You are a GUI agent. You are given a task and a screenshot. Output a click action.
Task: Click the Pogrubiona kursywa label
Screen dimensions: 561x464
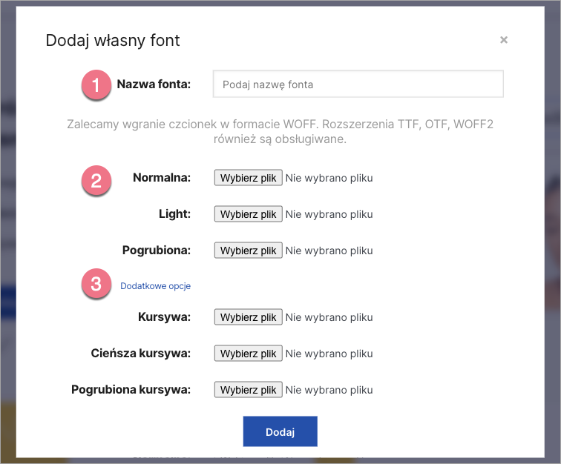[131, 390]
